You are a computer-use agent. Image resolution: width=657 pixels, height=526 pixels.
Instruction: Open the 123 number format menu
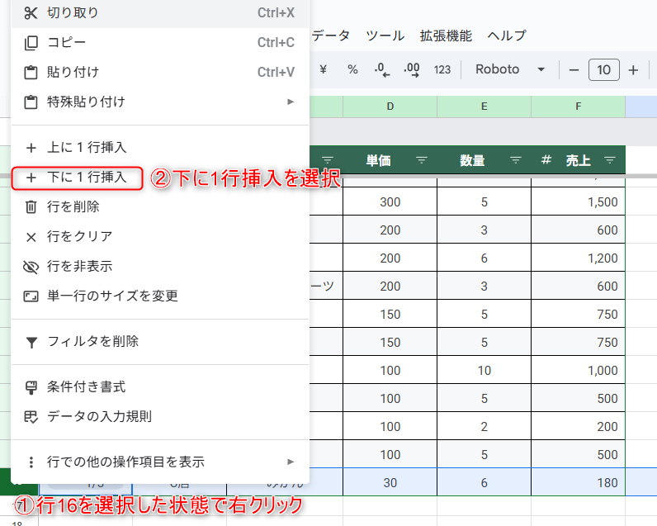click(x=442, y=70)
